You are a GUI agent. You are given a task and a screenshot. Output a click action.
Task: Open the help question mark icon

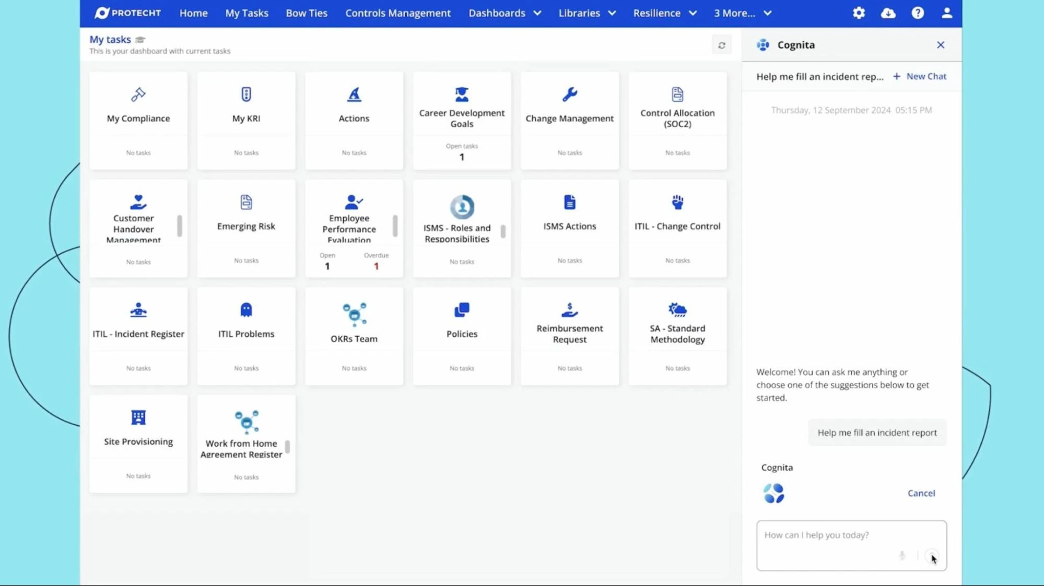click(918, 13)
